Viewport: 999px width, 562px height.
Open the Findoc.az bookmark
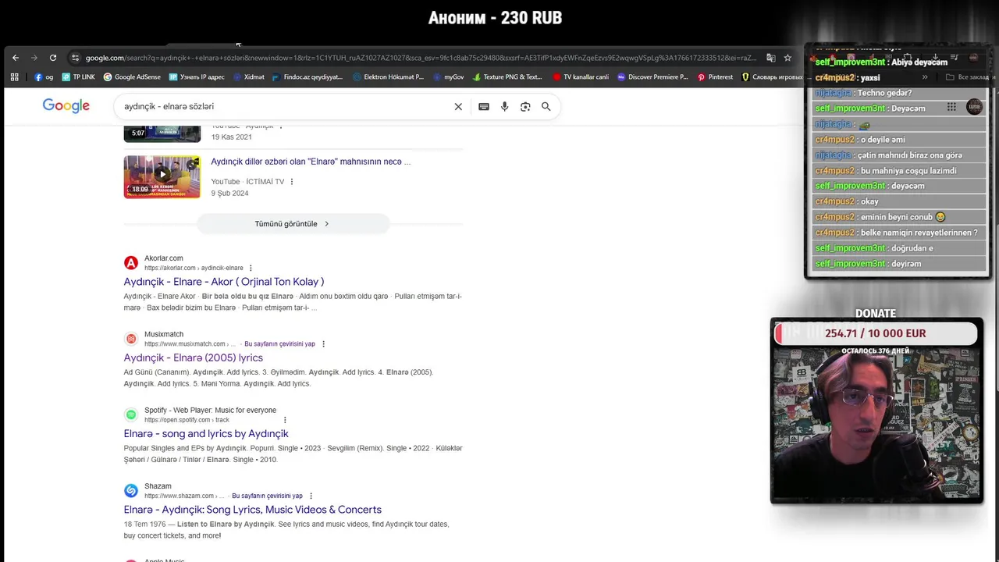pos(308,77)
